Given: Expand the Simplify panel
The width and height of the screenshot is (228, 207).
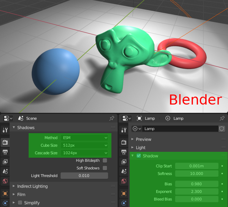Looking at the screenshot, I should click(x=14, y=203).
